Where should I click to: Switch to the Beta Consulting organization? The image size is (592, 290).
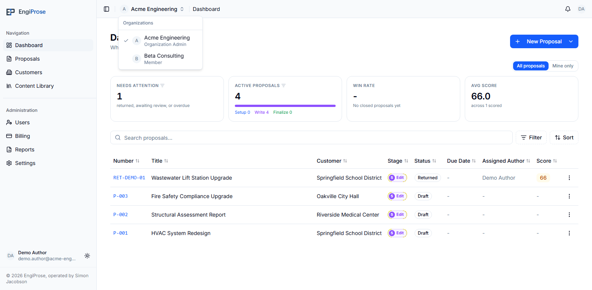(160, 59)
